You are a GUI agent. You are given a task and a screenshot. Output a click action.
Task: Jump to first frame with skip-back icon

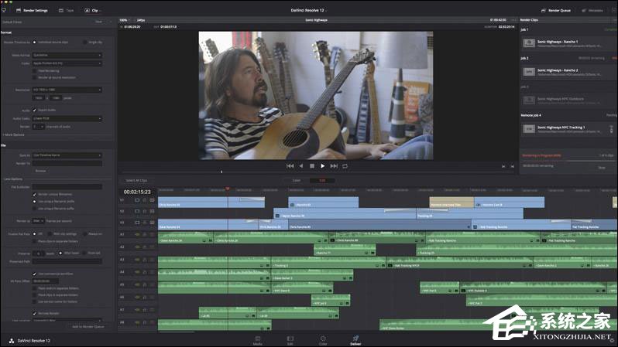pyautogui.click(x=290, y=165)
